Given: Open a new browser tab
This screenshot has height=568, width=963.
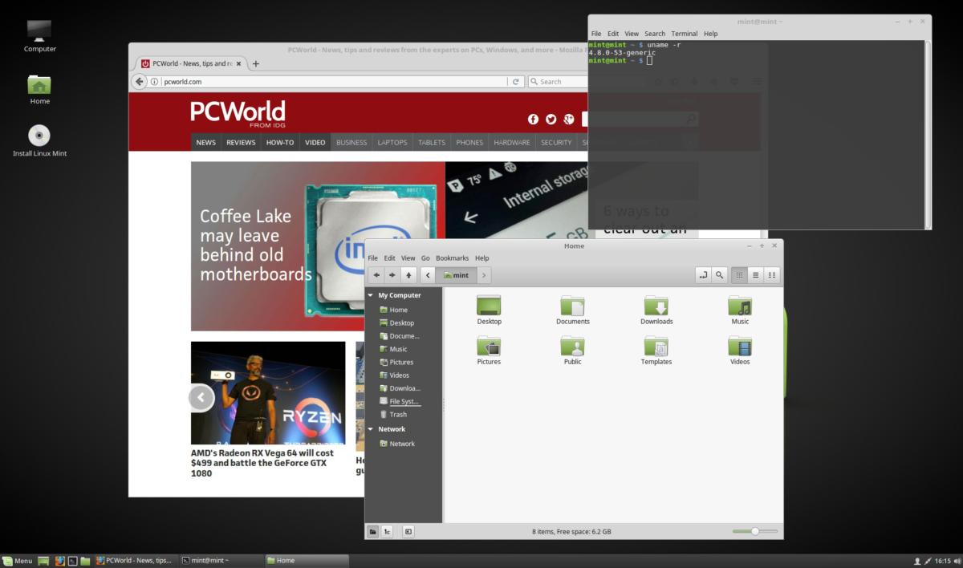Looking at the screenshot, I should (256, 63).
